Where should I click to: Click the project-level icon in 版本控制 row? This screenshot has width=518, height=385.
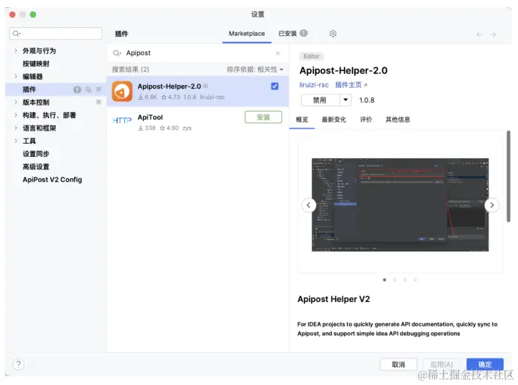pyautogui.click(x=98, y=102)
